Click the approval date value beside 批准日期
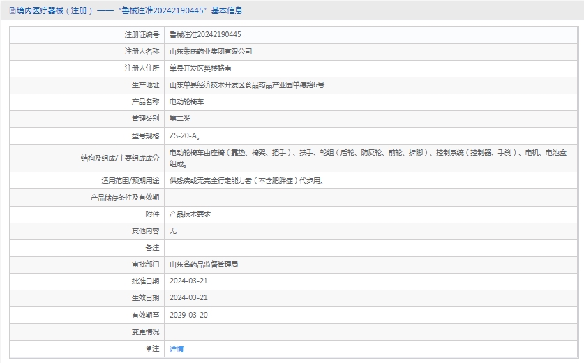584x363 pixels. (x=188, y=281)
